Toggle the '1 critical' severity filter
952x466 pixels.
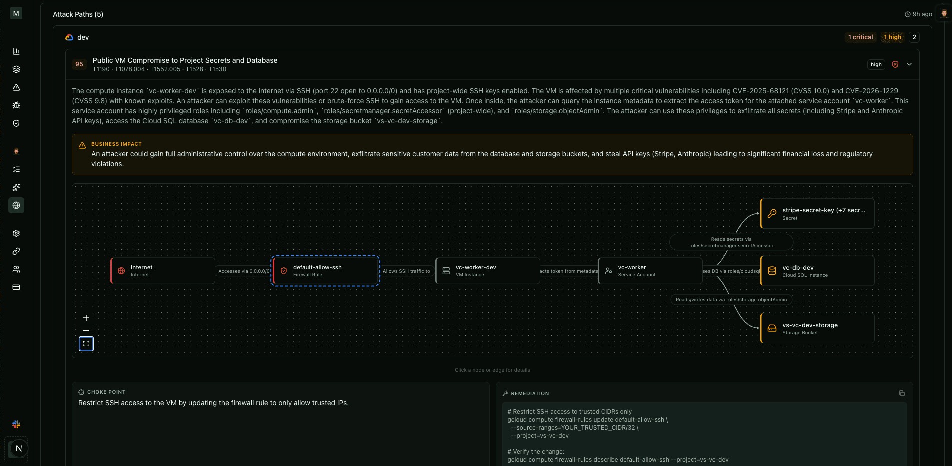pyautogui.click(x=860, y=37)
